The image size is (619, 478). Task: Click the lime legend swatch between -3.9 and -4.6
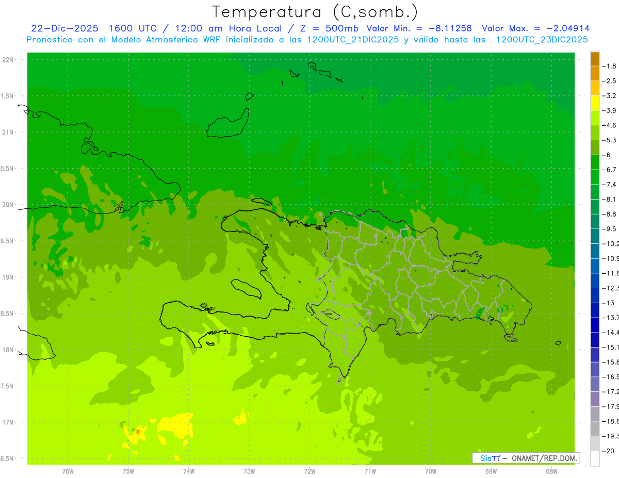(595, 118)
